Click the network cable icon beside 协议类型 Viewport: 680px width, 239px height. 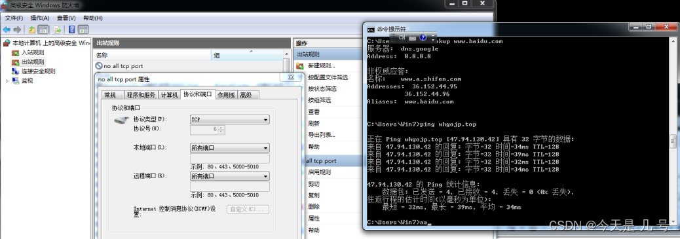point(121,120)
